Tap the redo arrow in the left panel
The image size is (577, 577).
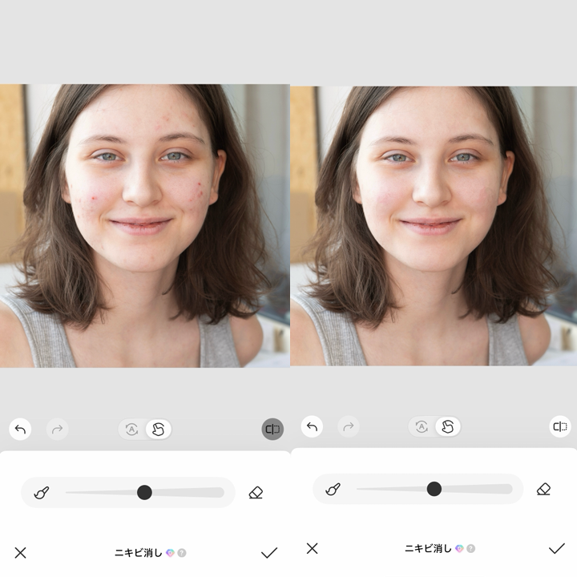[57, 430]
